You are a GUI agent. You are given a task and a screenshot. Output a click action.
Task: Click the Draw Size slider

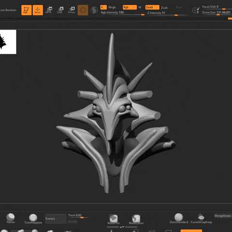click(217, 13)
